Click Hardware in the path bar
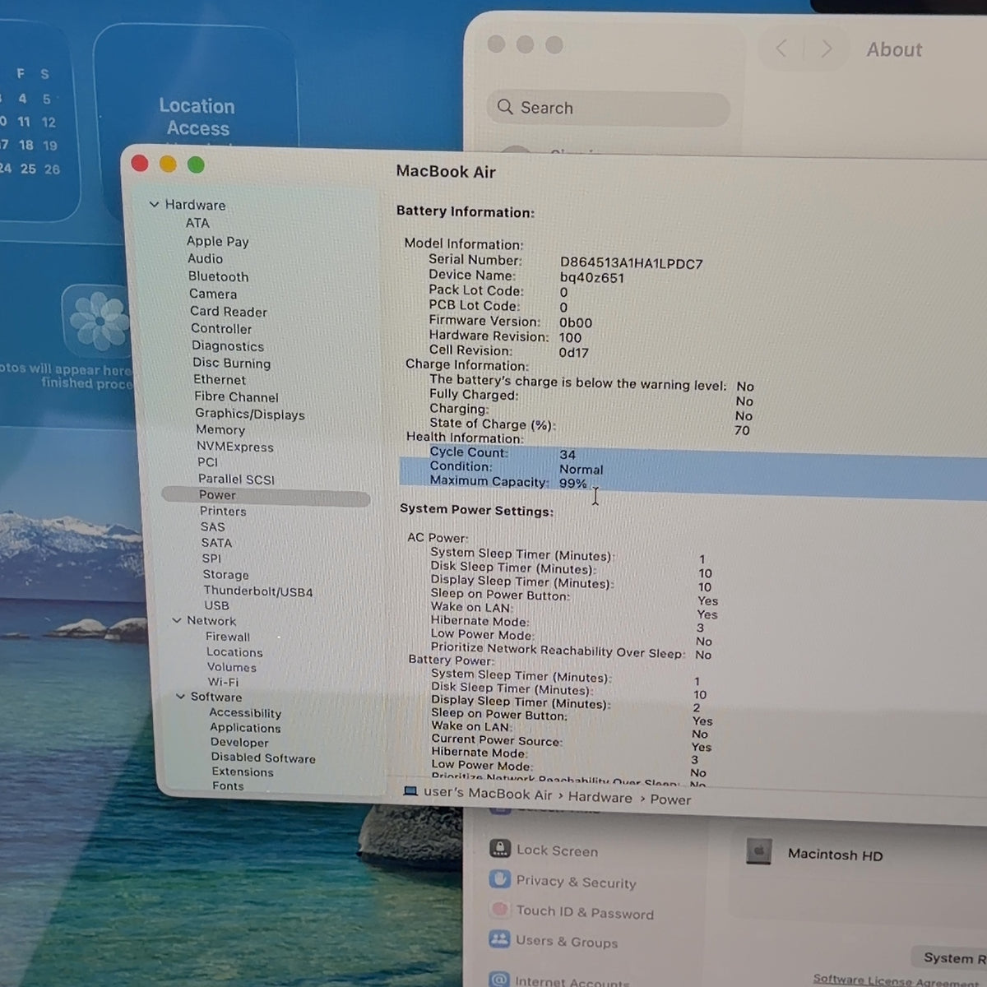 tap(600, 797)
